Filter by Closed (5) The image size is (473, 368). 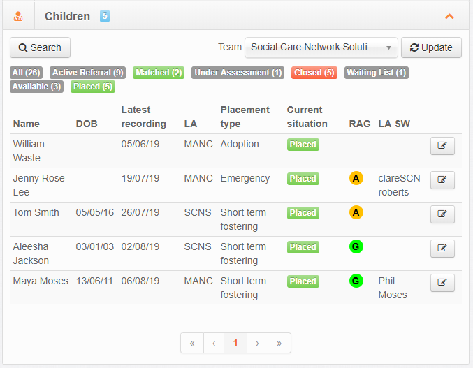pos(314,73)
